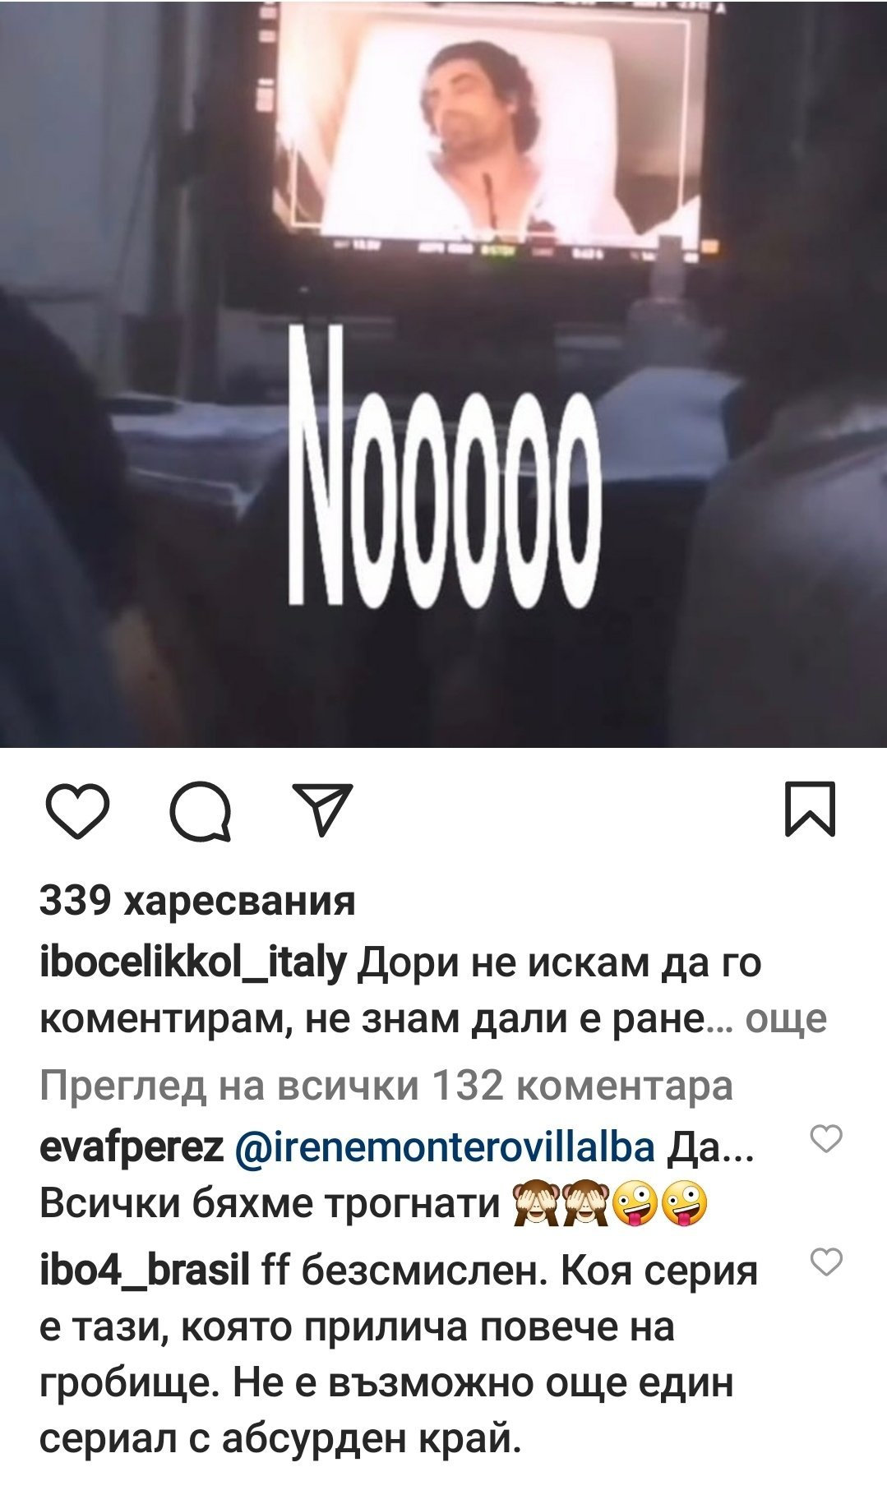Open ibocelikkol_italy profile from caption
This screenshot has height=1504, width=887.
[193, 963]
